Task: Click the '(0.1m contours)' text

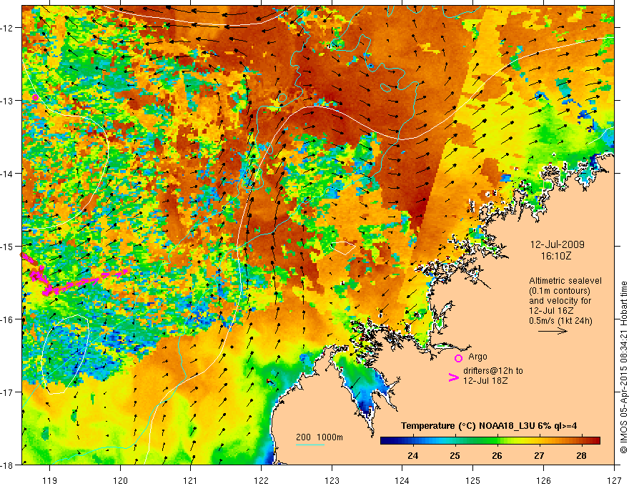Action: point(560,291)
